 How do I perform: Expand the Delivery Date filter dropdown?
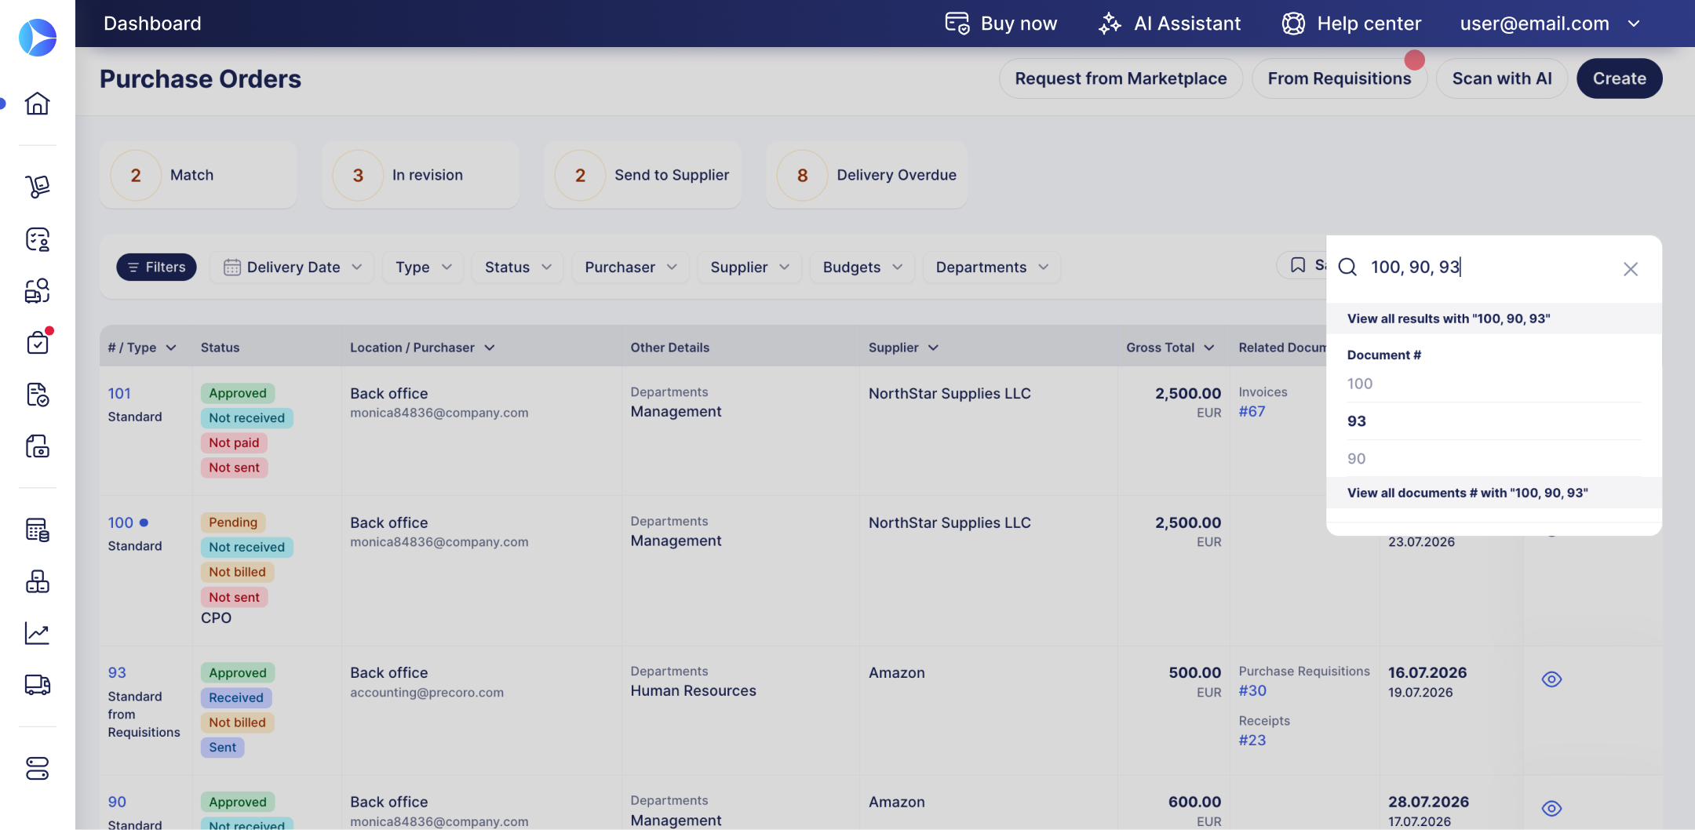tap(292, 268)
